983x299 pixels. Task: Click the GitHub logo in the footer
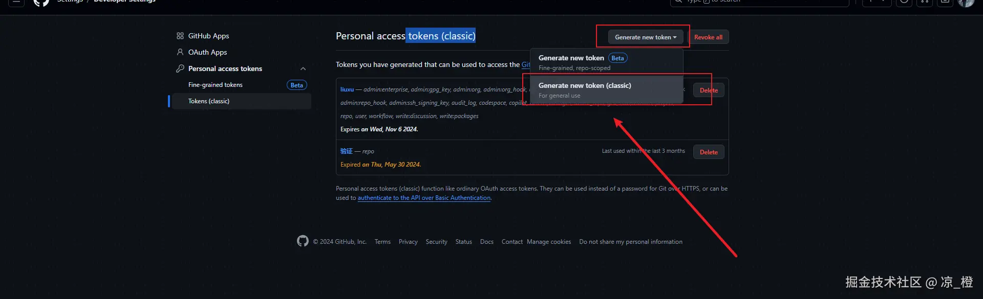pos(303,241)
